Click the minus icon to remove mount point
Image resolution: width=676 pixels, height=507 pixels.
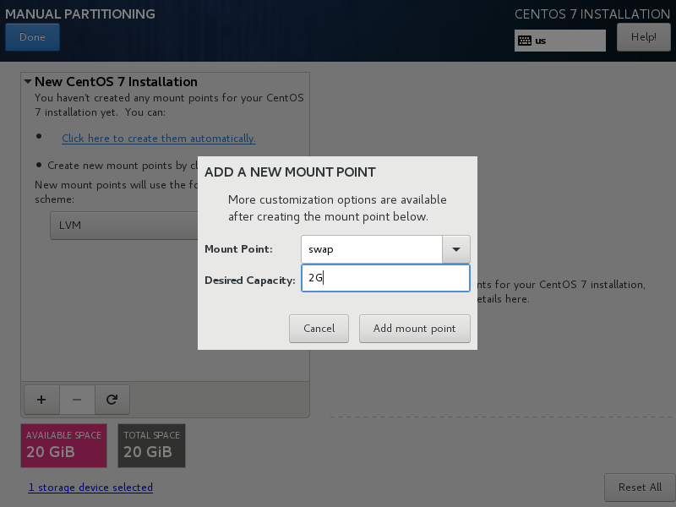pos(77,400)
